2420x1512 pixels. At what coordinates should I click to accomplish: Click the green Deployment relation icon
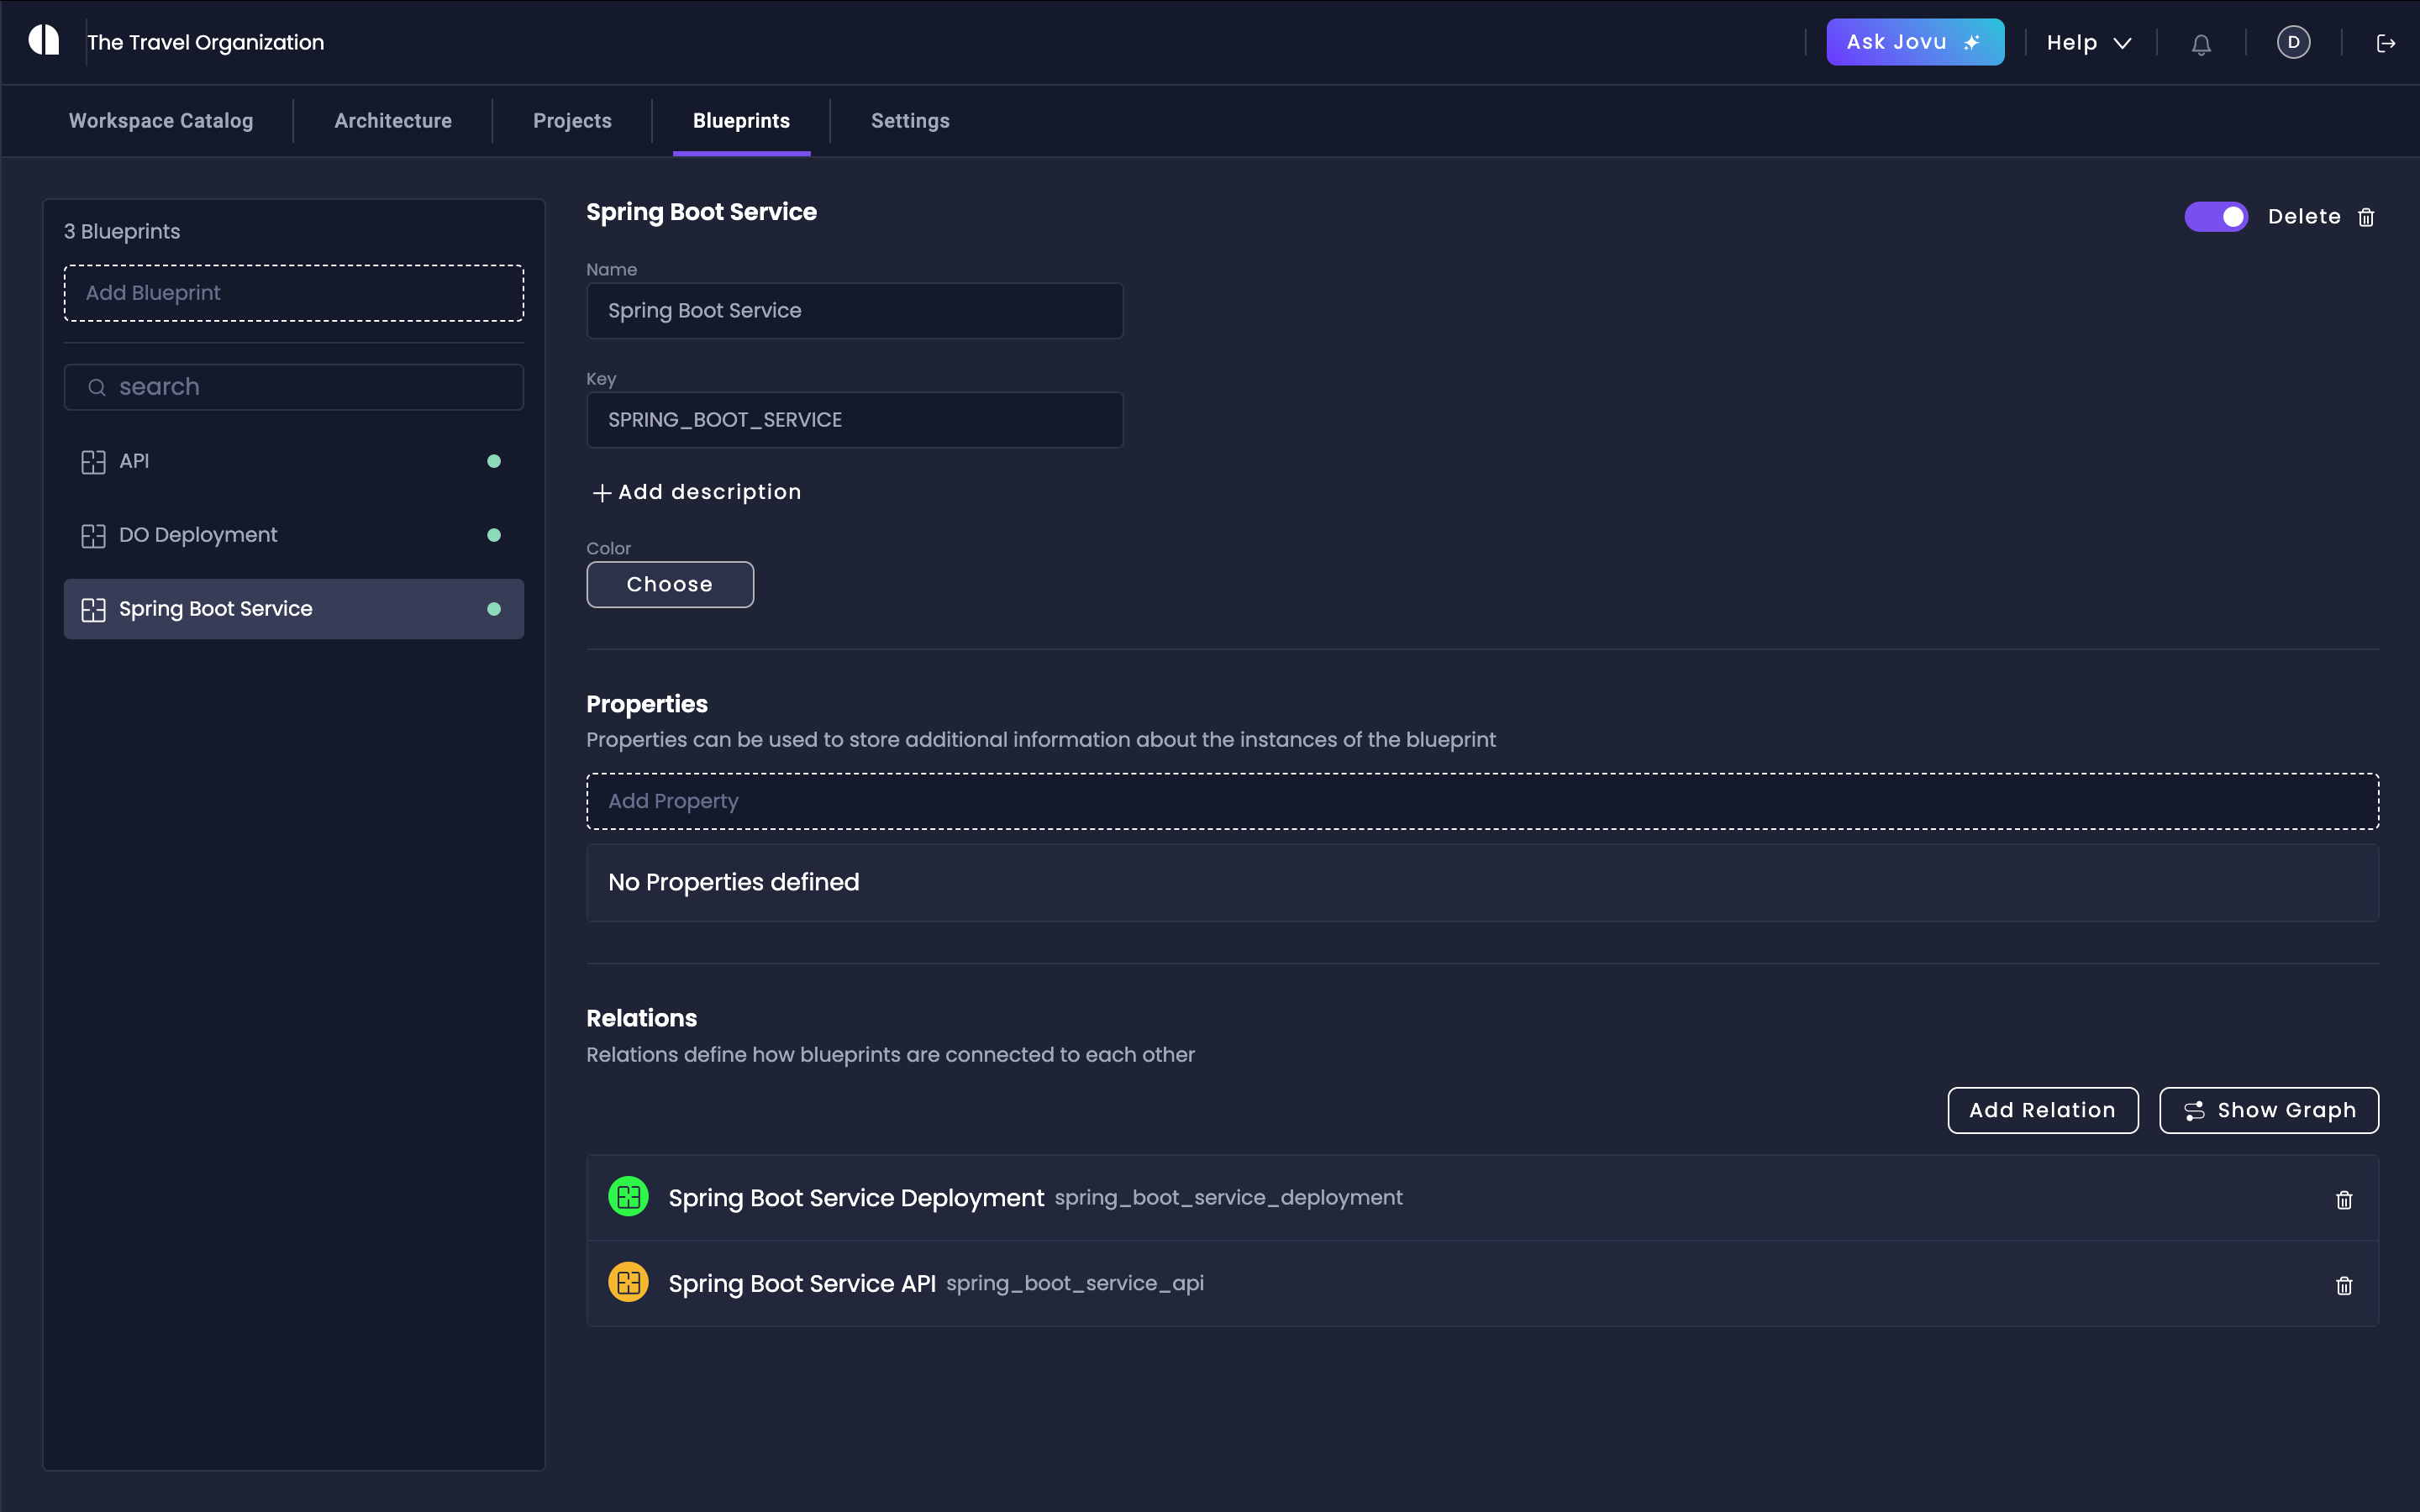pos(628,1197)
